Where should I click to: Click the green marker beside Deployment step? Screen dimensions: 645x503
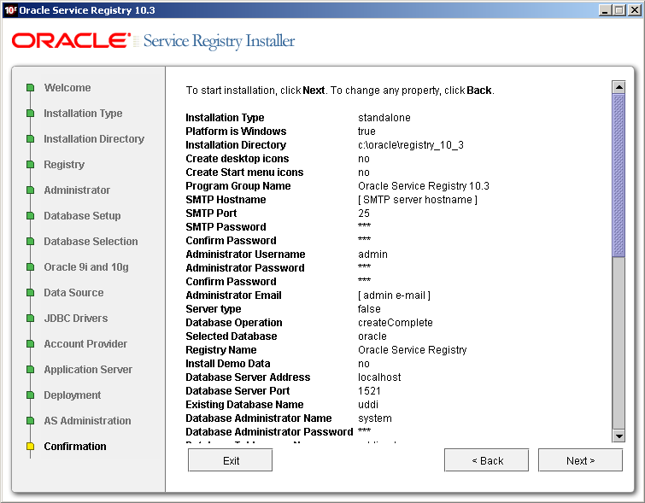[30, 395]
